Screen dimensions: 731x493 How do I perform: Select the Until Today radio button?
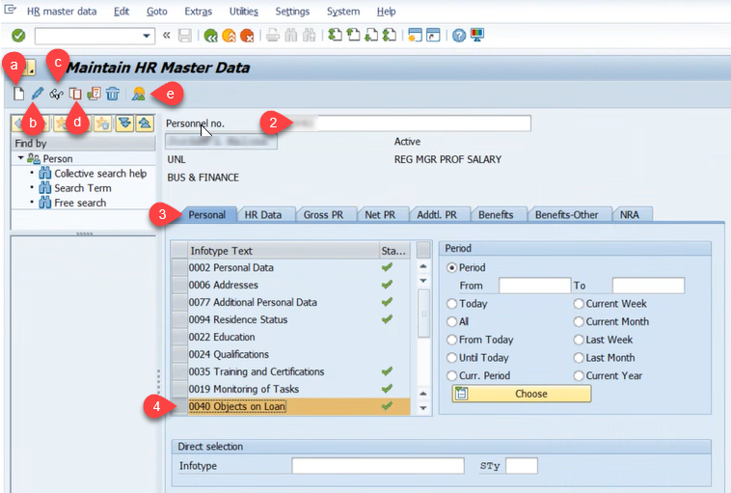[451, 358]
